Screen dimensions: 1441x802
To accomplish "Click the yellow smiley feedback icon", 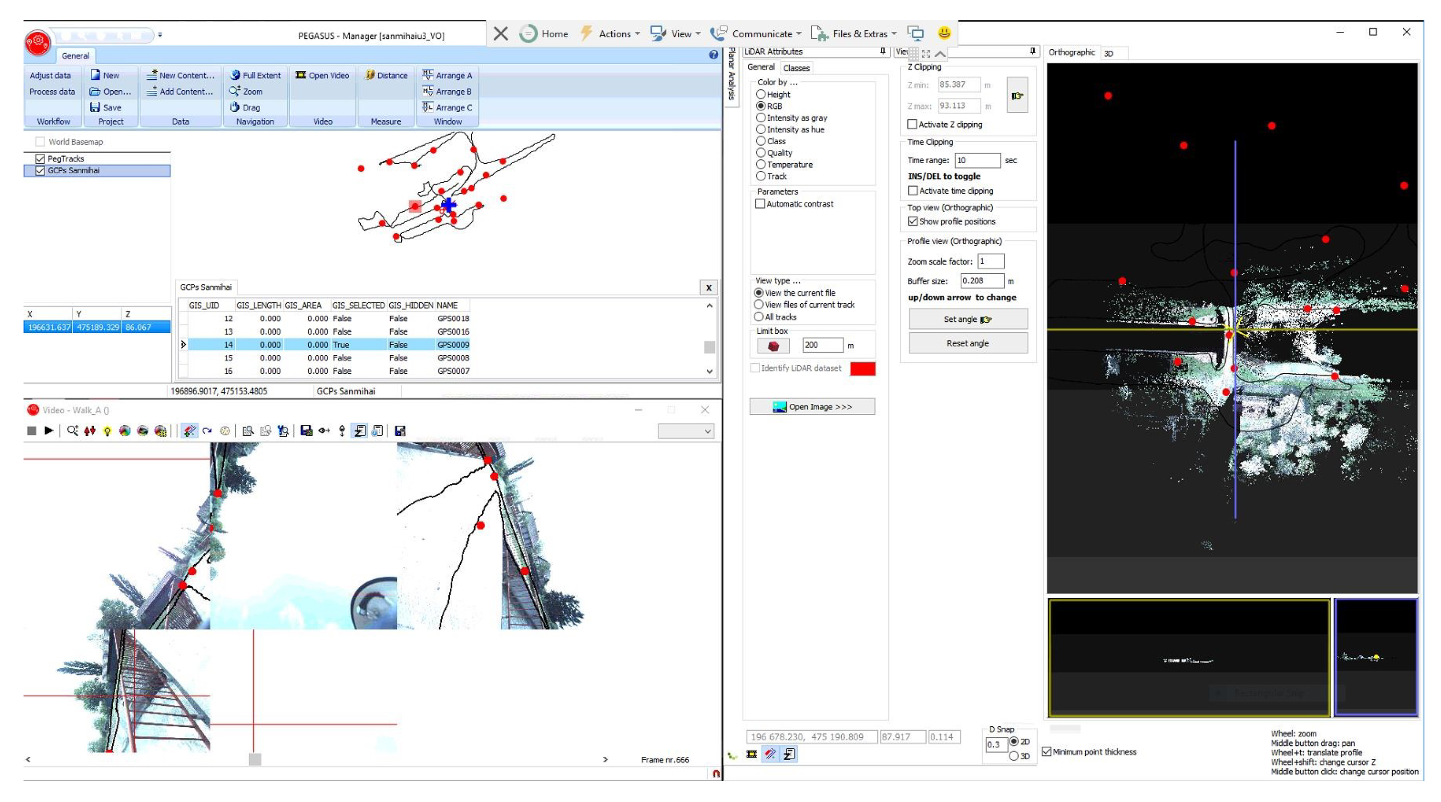I will tap(944, 33).
